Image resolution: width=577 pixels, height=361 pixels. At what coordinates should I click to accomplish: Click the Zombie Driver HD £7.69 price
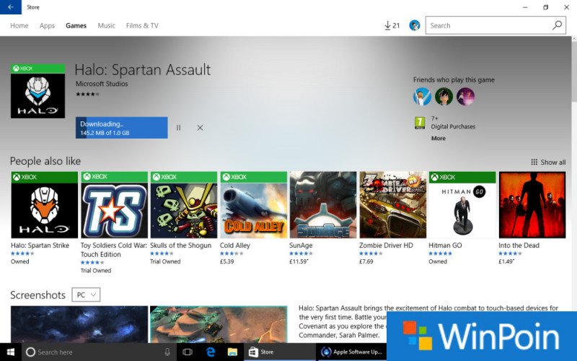[366, 261]
